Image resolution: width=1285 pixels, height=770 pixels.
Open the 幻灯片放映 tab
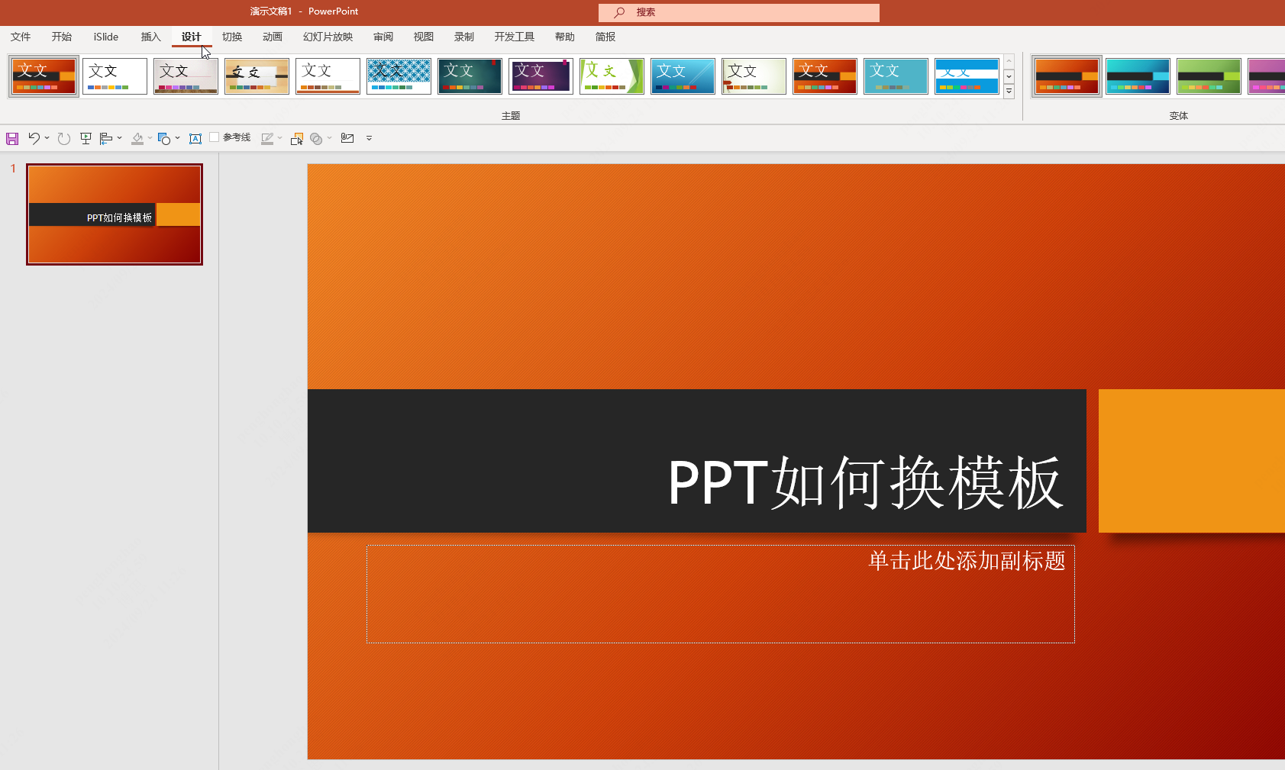tap(328, 37)
